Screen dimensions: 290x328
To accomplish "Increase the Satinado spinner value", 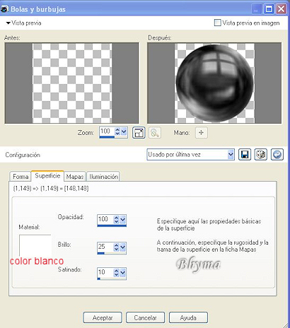I will click(117, 271).
